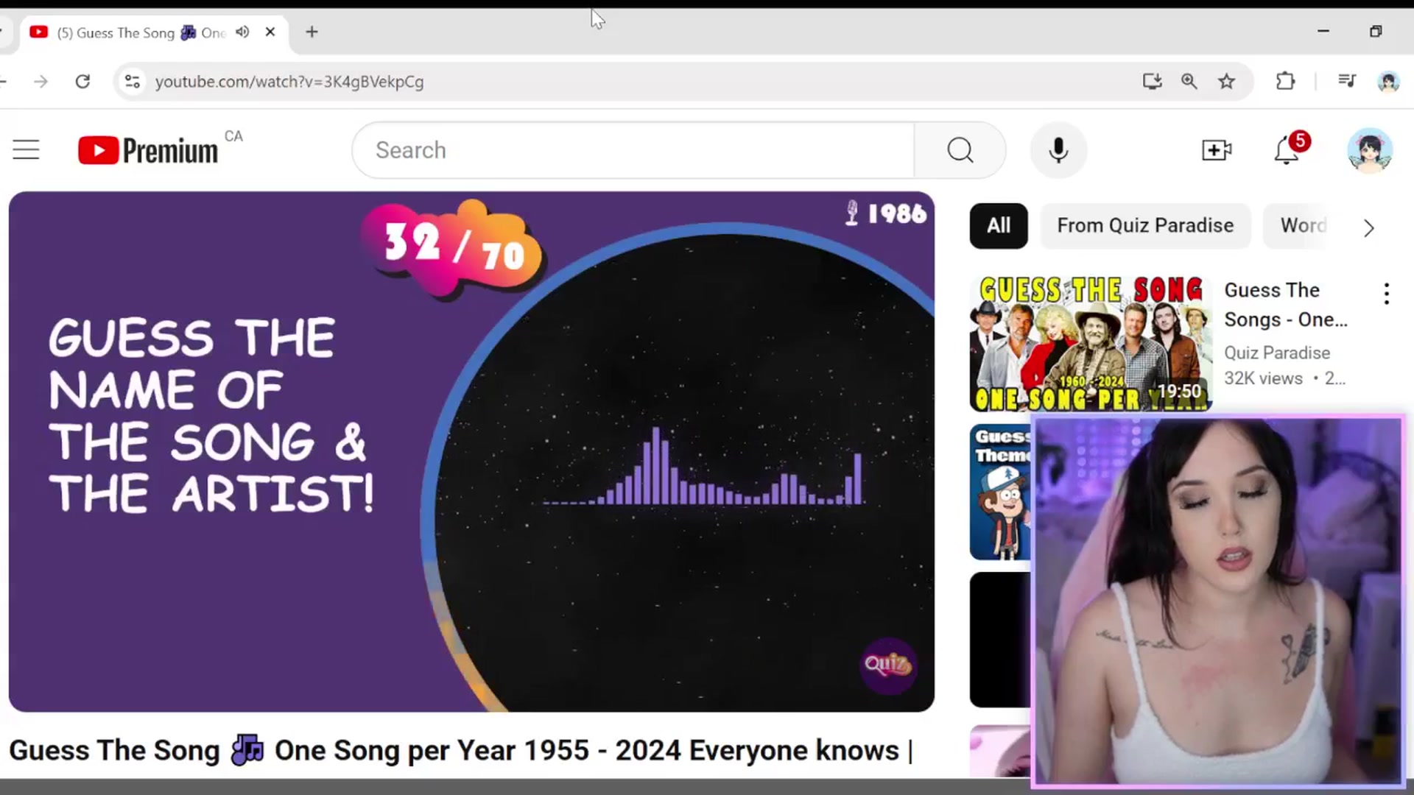
Task: Open a new browser tab
Action: [312, 32]
